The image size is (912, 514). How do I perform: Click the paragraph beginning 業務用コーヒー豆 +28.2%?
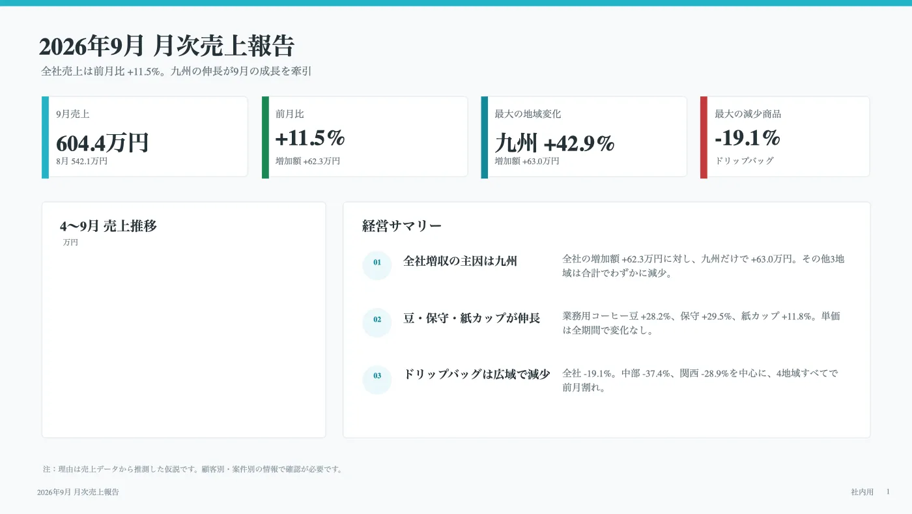(x=702, y=323)
